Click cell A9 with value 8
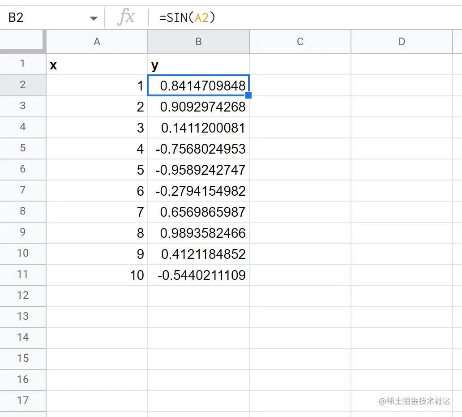This screenshot has width=462, height=417. click(97, 232)
